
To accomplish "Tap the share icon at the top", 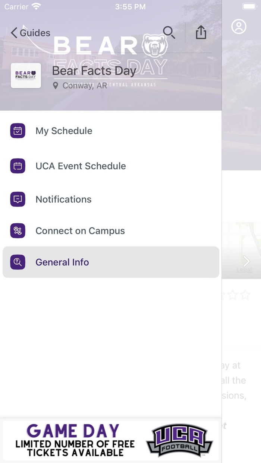I will [x=201, y=32].
